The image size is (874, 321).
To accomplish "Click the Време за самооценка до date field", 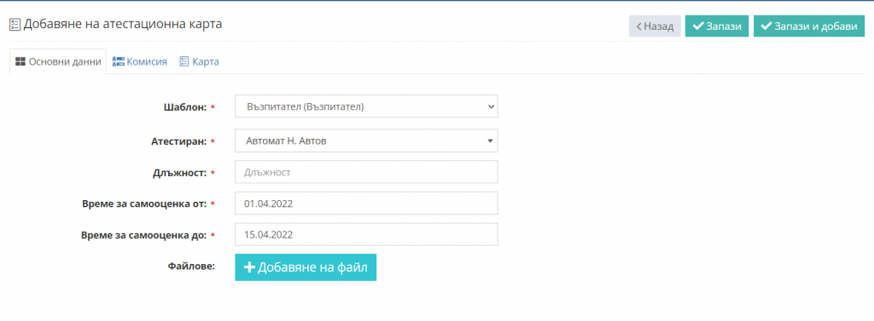I will click(366, 235).
